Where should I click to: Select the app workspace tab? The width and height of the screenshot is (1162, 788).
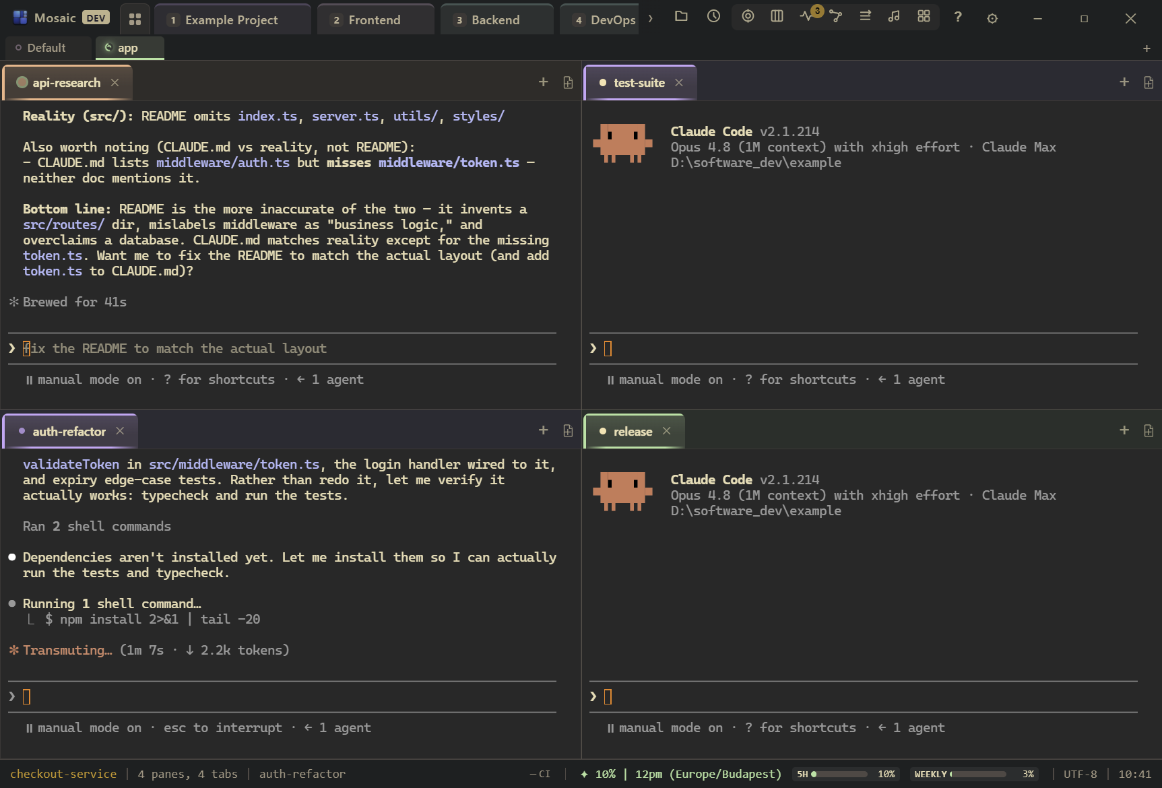(129, 48)
